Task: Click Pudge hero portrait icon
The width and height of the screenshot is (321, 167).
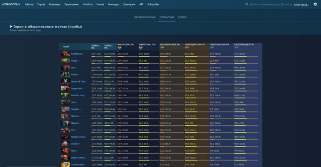Action: pos(65,61)
